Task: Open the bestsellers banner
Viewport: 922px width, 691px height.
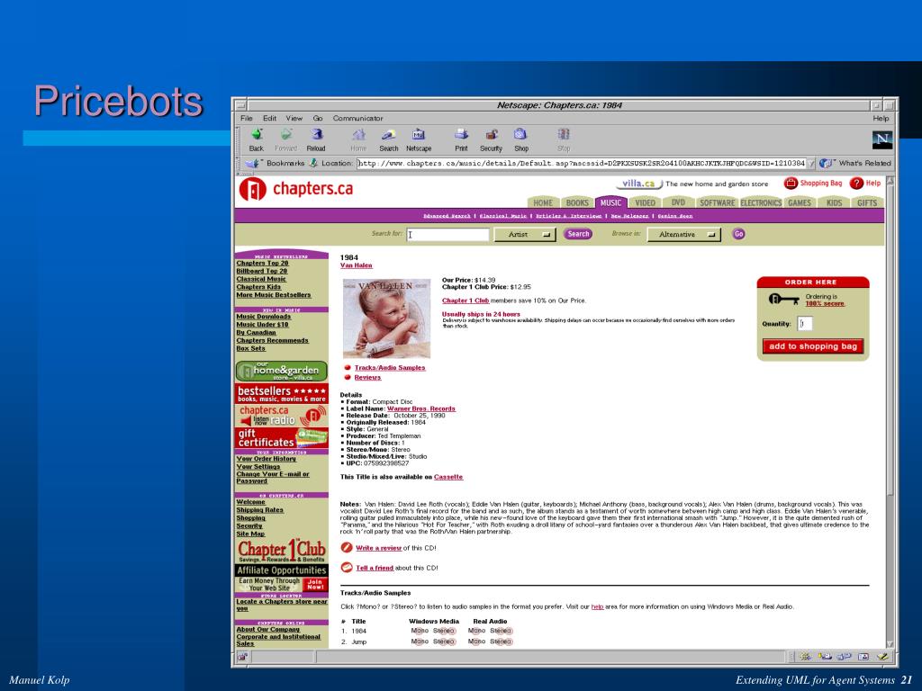Action: 282,394
